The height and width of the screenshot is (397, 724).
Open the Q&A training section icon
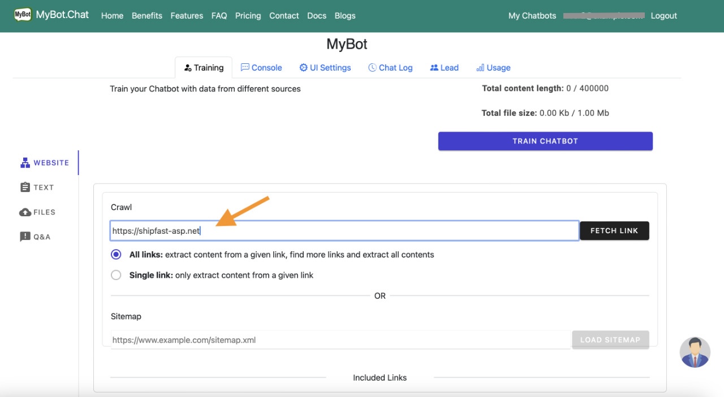pyautogui.click(x=25, y=236)
